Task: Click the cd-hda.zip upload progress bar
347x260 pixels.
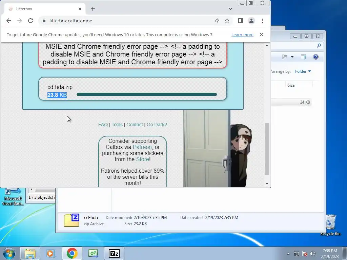Action: (x=146, y=95)
